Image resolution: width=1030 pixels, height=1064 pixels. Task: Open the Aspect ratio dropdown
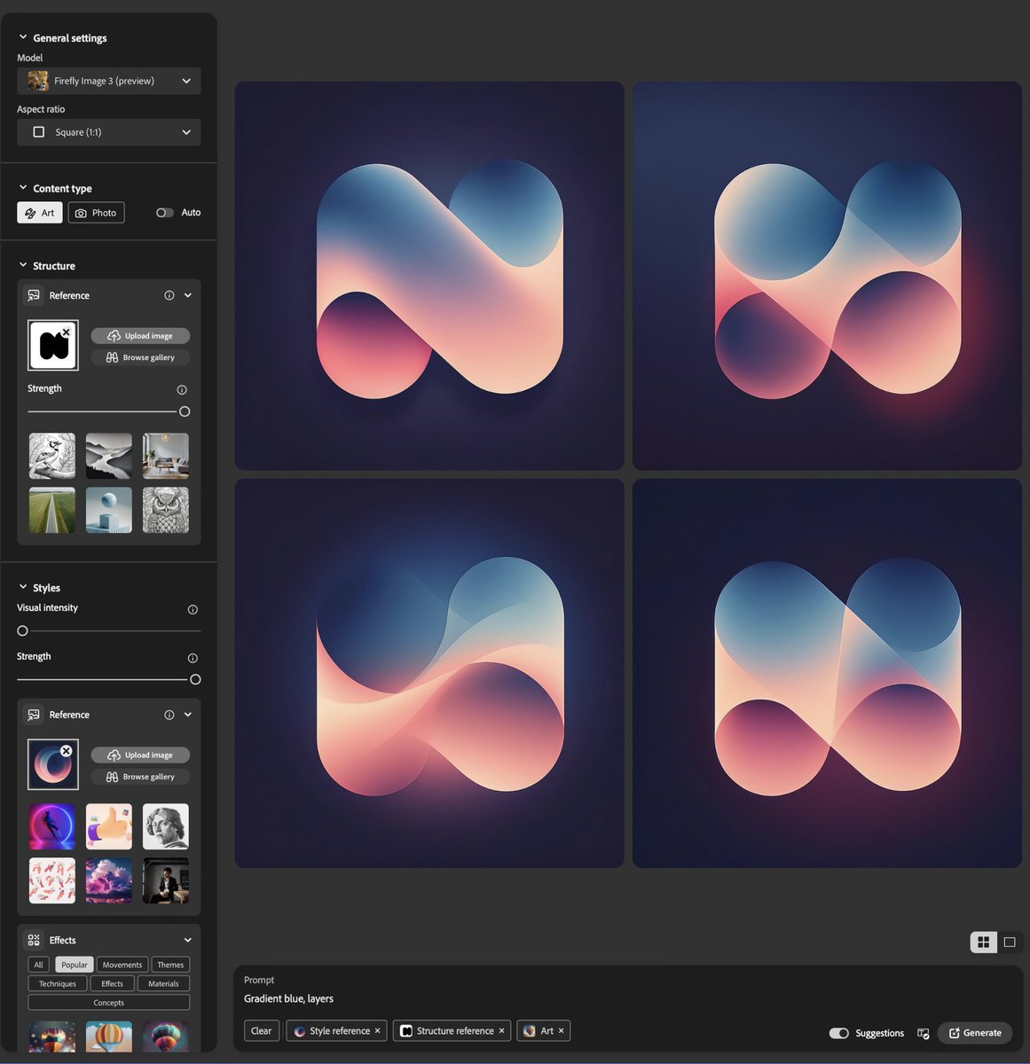point(108,131)
